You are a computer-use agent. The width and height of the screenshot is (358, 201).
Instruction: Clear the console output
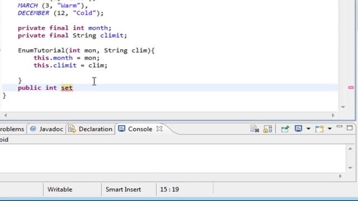(x=255, y=129)
